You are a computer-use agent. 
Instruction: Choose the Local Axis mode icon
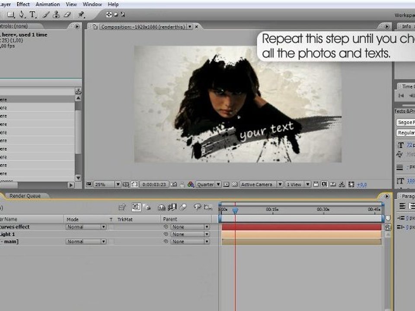coord(109,15)
